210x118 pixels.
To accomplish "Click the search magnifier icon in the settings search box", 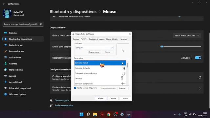I will (41, 24).
